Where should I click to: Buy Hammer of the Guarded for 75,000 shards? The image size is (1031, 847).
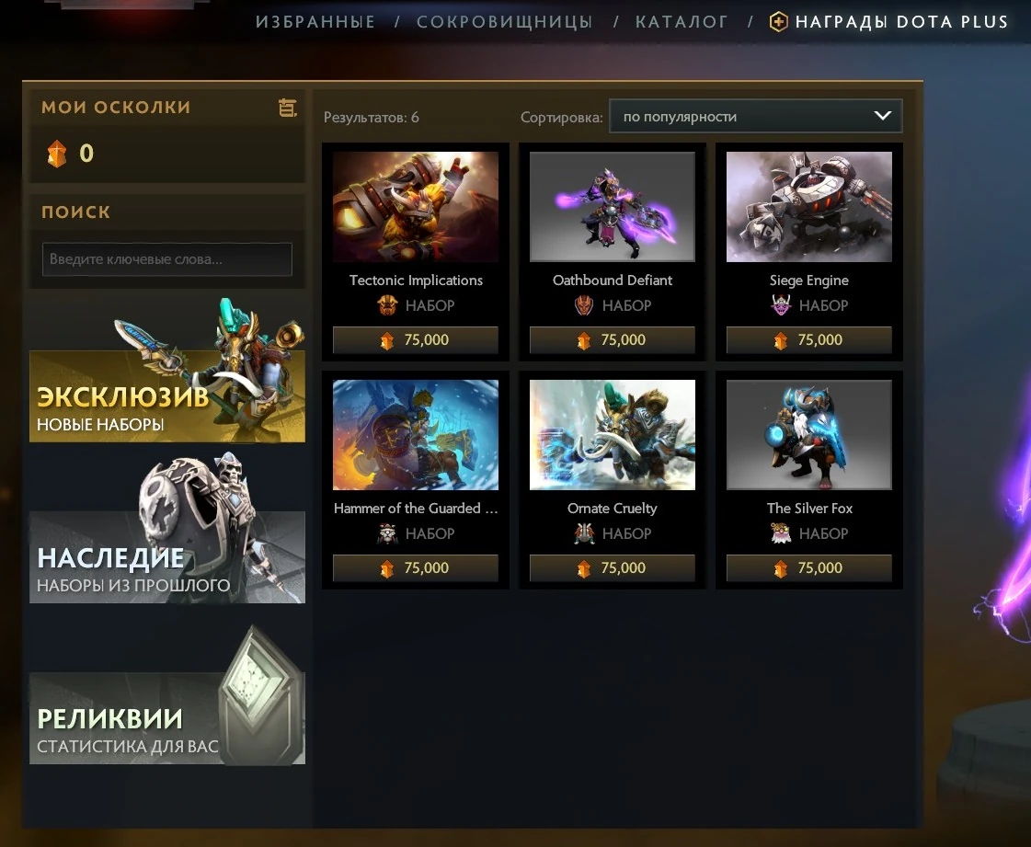pos(416,568)
